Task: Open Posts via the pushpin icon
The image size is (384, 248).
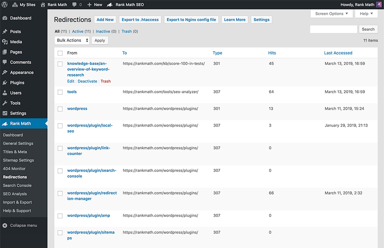Action: tap(5, 31)
